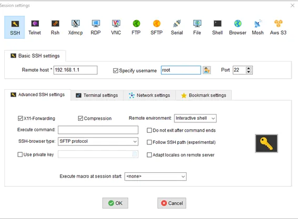Open the SSH-browser type dropdown
Viewport: 298px width, 219px height.
(98, 141)
